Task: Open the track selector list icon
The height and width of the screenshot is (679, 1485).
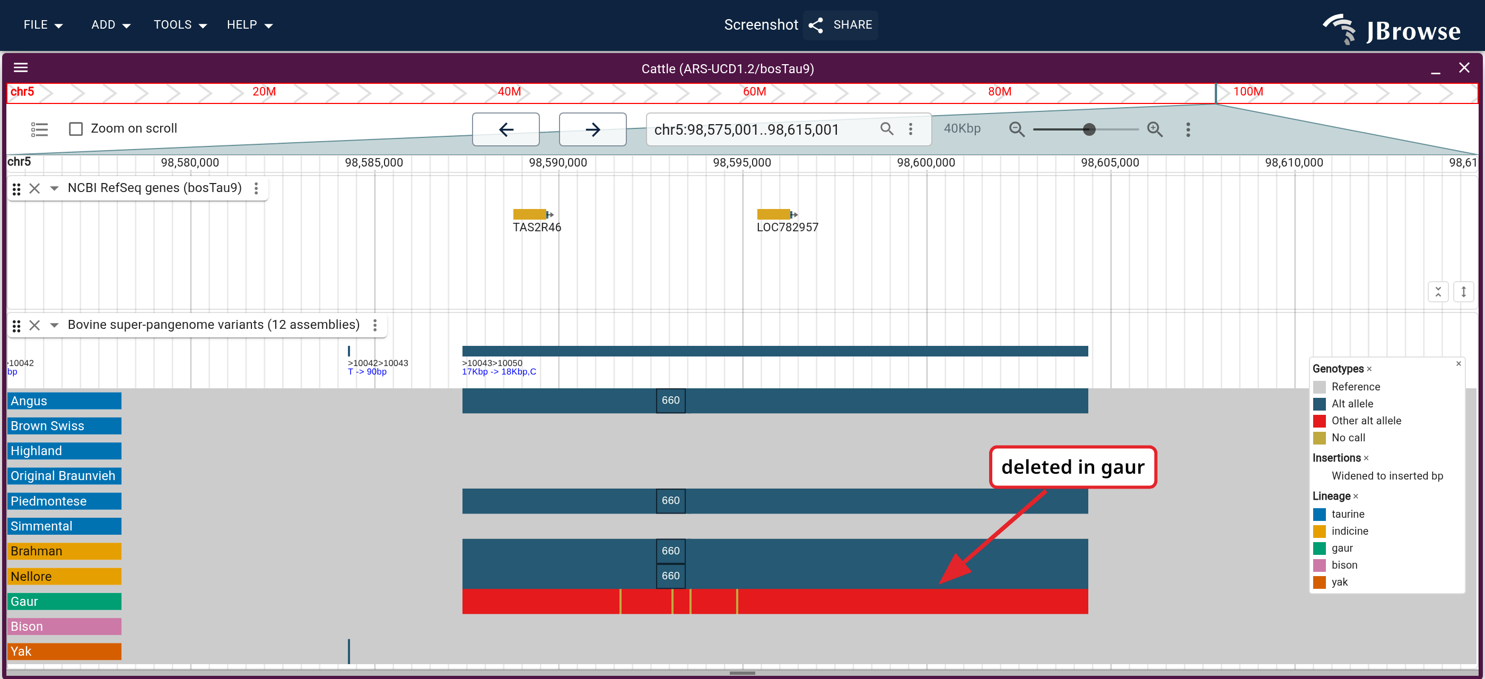Action: 39,129
